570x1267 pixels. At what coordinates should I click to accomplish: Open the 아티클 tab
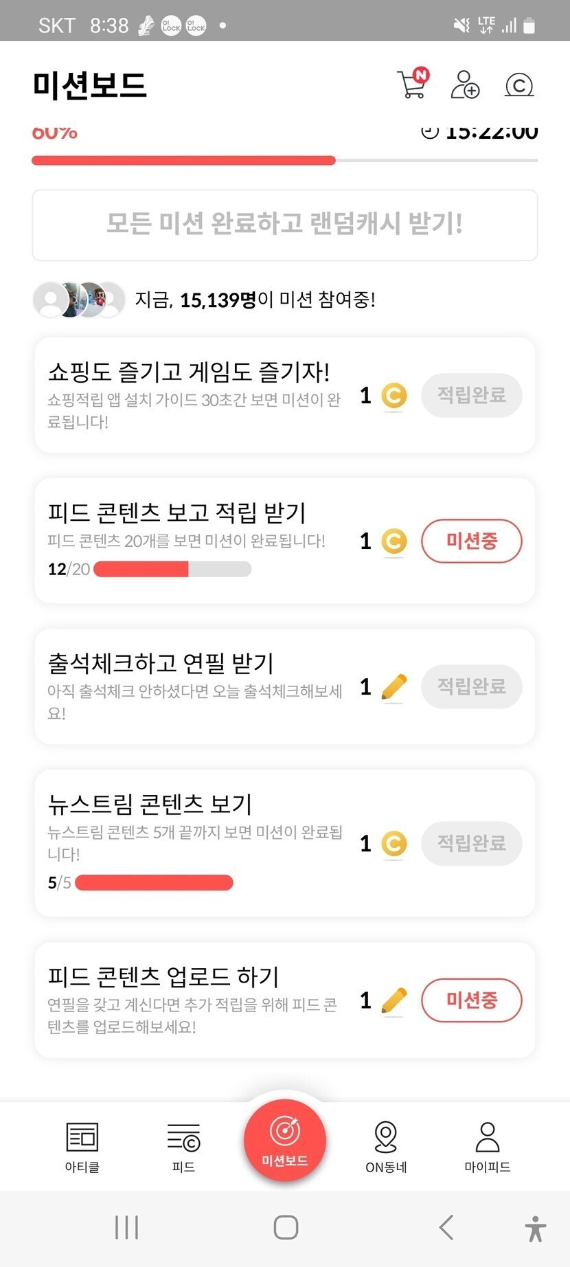(x=82, y=1147)
